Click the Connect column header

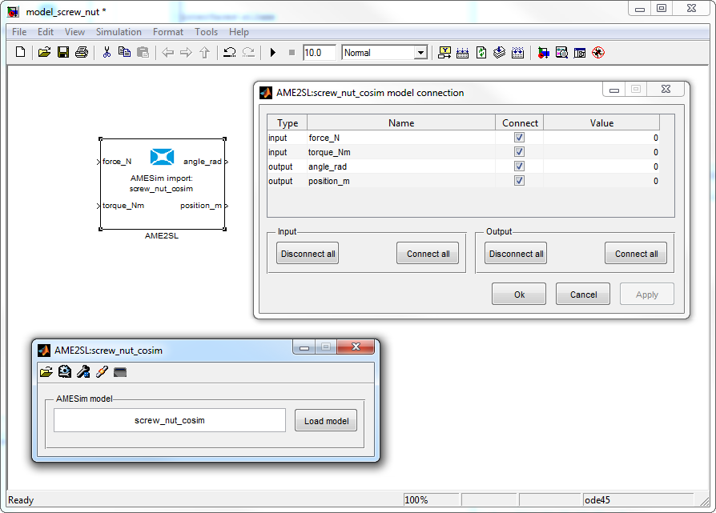click(520, 122)
